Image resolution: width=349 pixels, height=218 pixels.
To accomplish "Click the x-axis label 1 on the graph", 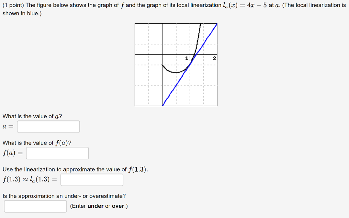I will [186, 58].
